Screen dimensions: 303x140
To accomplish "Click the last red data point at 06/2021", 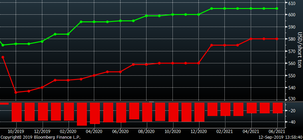I will (x=277, y=39).
